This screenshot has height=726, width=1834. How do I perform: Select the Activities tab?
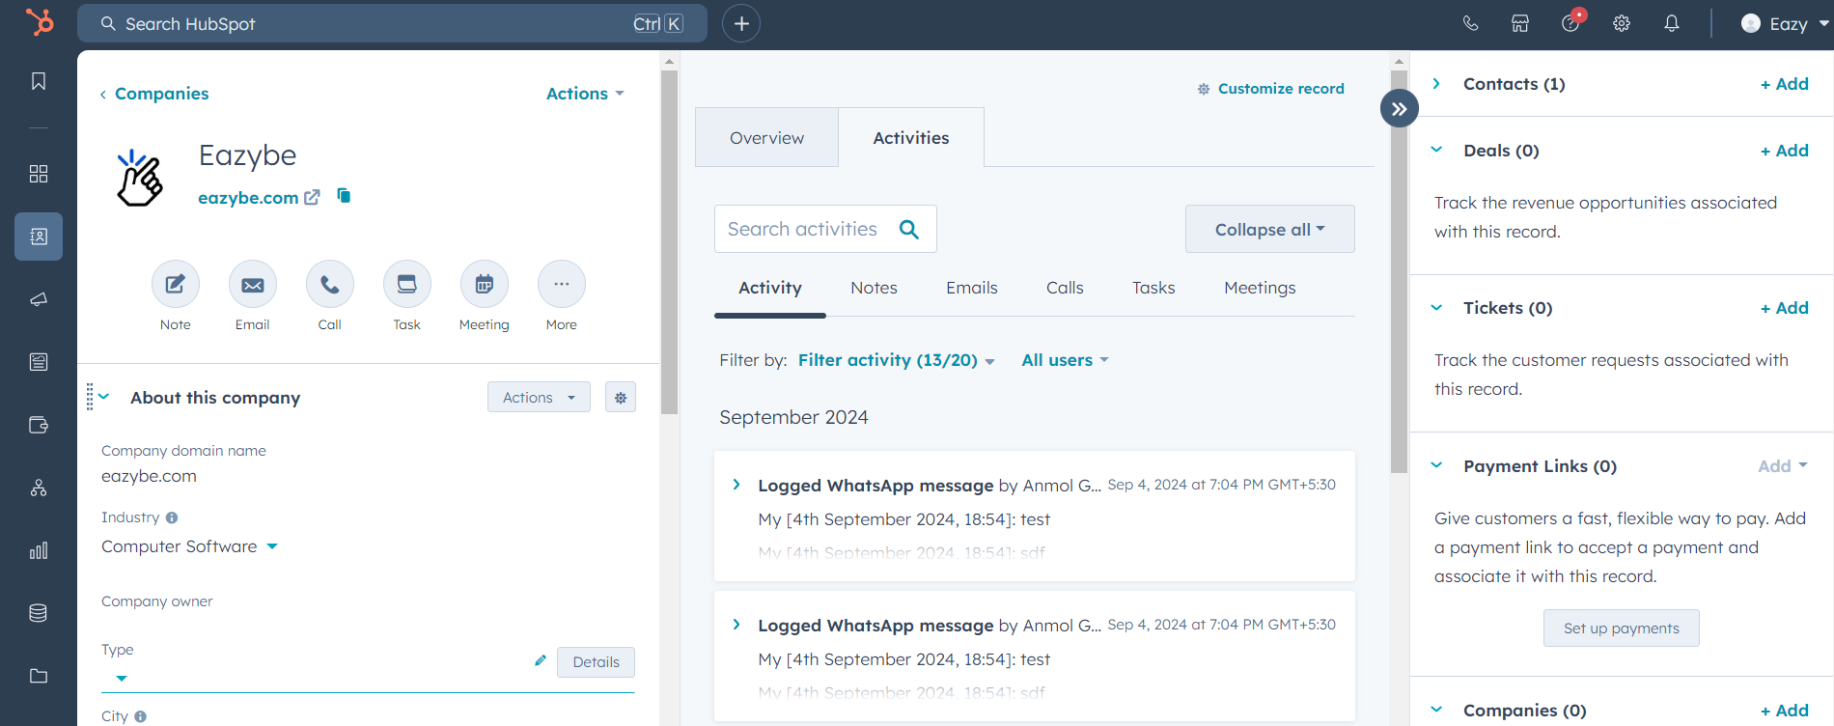911,137
